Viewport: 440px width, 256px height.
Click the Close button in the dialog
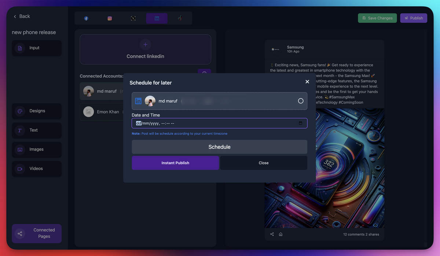pyautogui.click(x=264, y=163)
